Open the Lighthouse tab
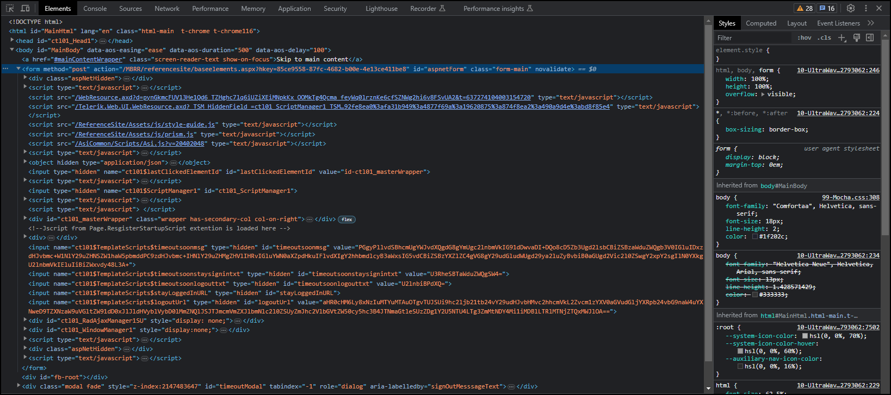891x395 pixels. [381, 8]
